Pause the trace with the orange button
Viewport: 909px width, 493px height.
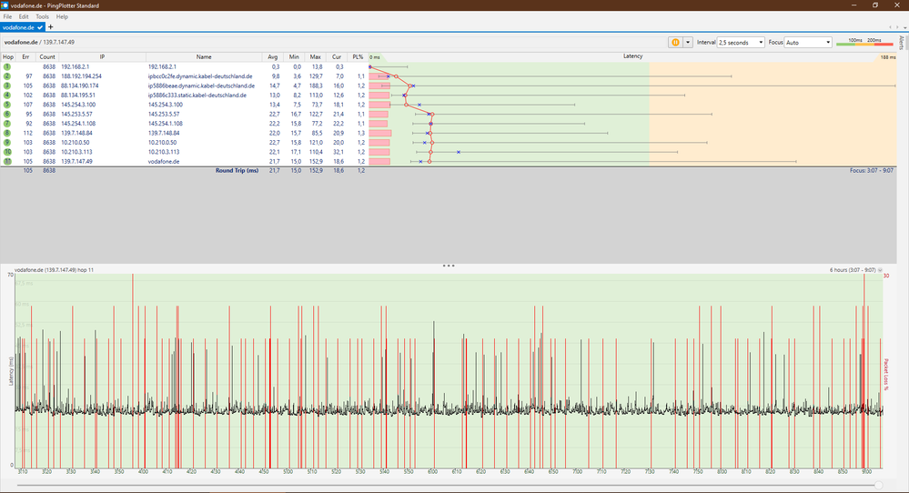(675, 42)
